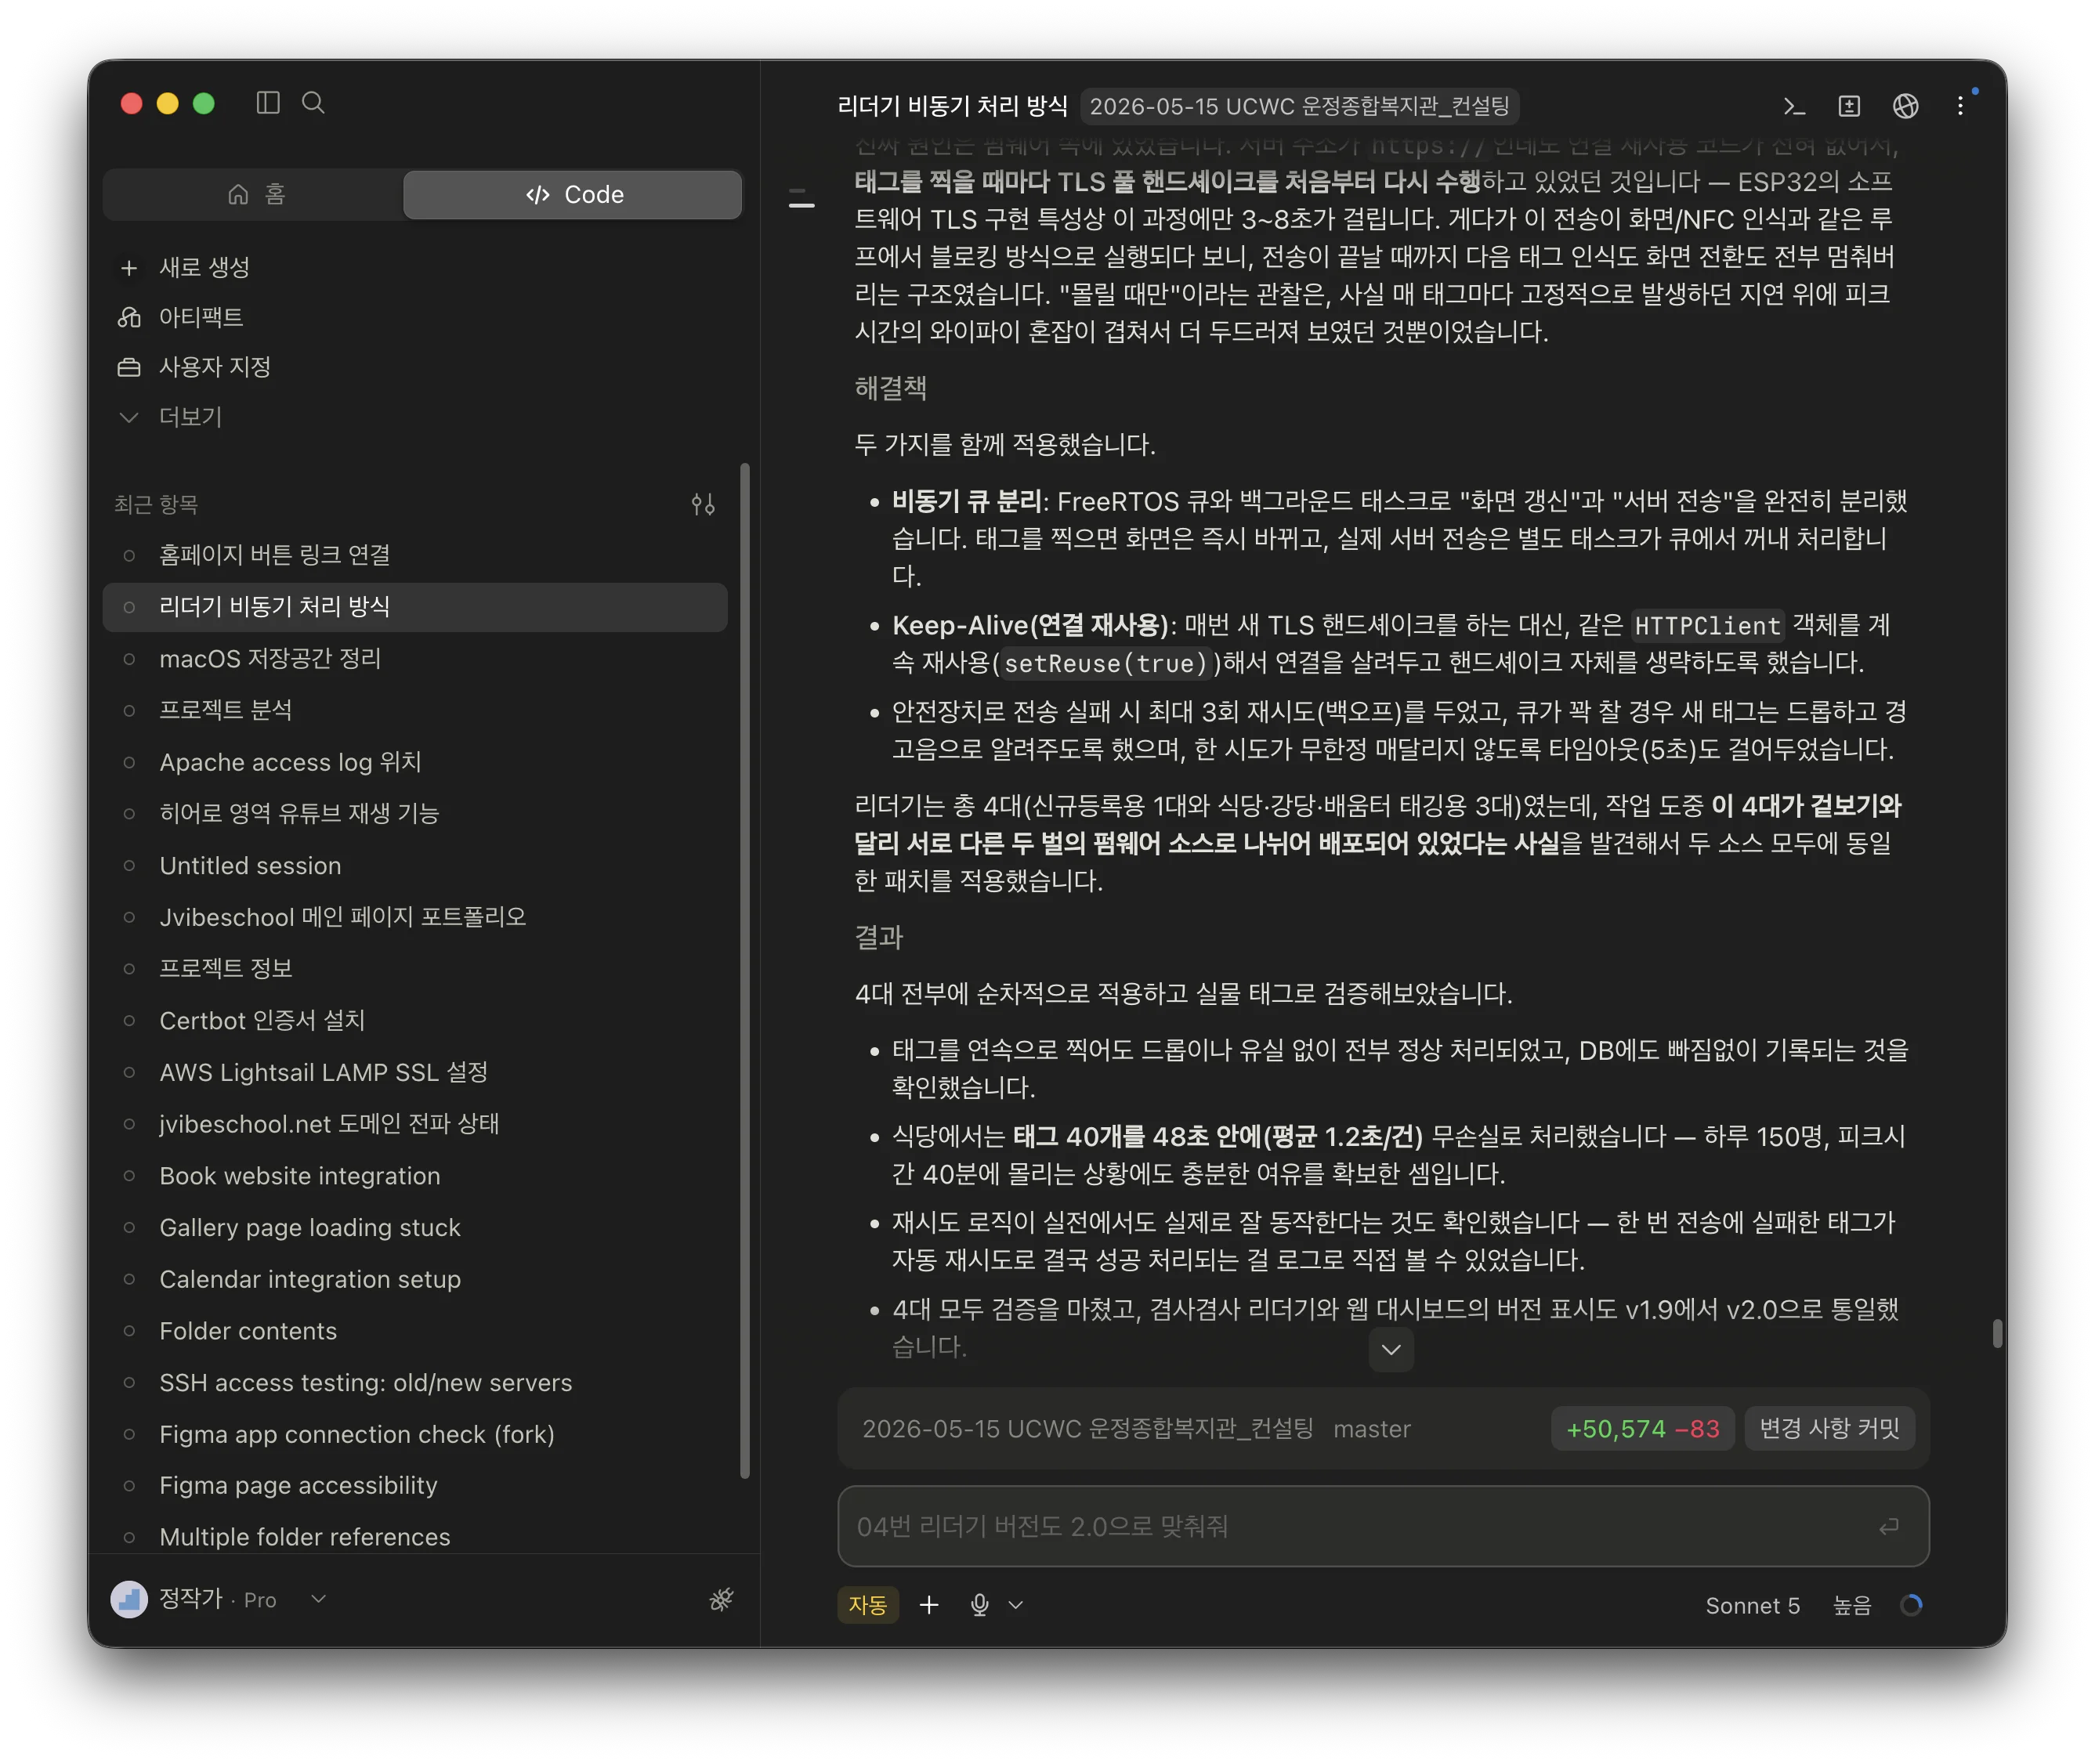
Task: Open the three-dot more options menu
Action: [1960, 106]
